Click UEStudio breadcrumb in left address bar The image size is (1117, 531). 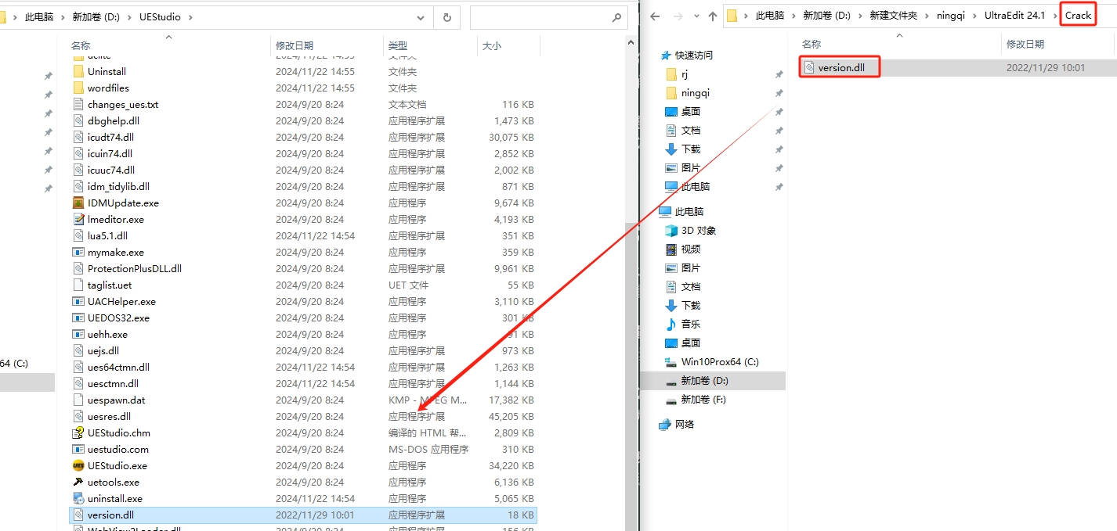pyautogui.click(x=161, y=16)
